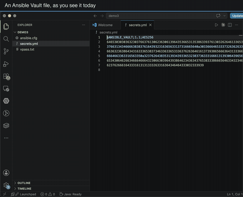Click the Update button
The height and width of the screenshot is (197, 243).
[x=237, y=16]
